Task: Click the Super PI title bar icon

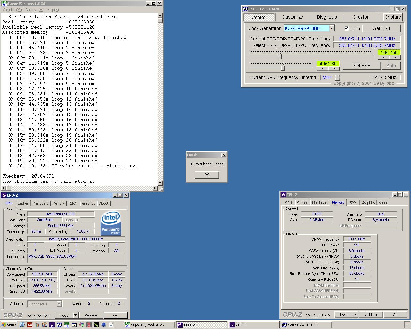Action: pos(4,4)
